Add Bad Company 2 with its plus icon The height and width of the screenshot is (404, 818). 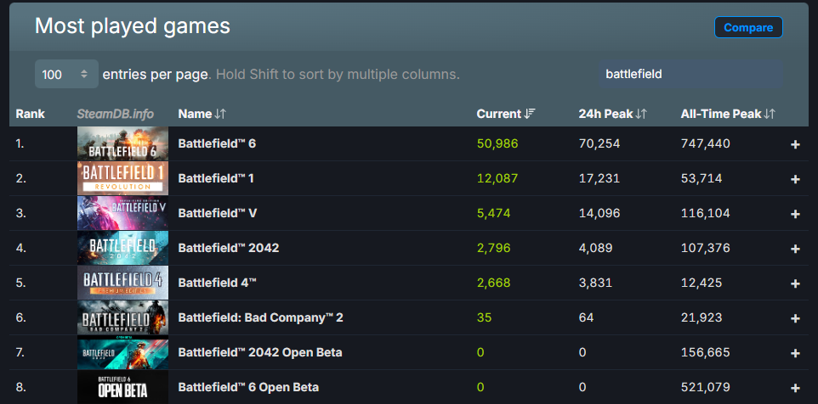795,318
